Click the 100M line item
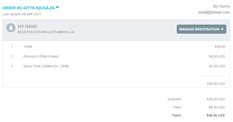This screenshot has width=233, height=122. click(28, 47)
